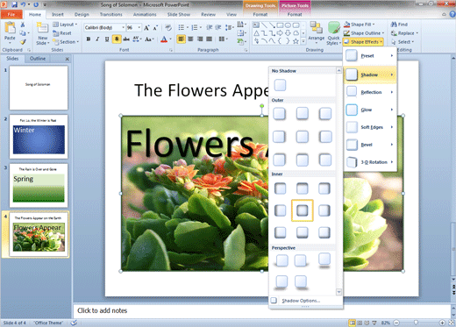This screenshot has width=456, height=327.
Task: Open Soft Edges submenu
Action: point(370,127)
